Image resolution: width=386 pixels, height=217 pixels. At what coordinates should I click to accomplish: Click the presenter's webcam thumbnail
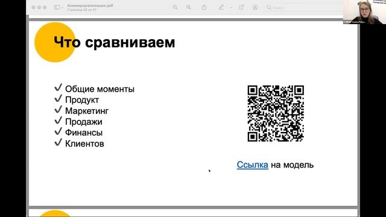[x=364, y=12]
